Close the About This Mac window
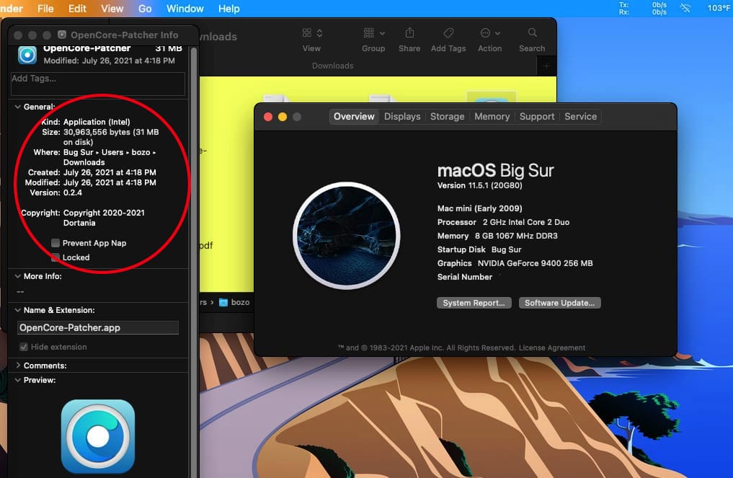The width and height of the screenshot is (733, 478). [x=268, y=117]
